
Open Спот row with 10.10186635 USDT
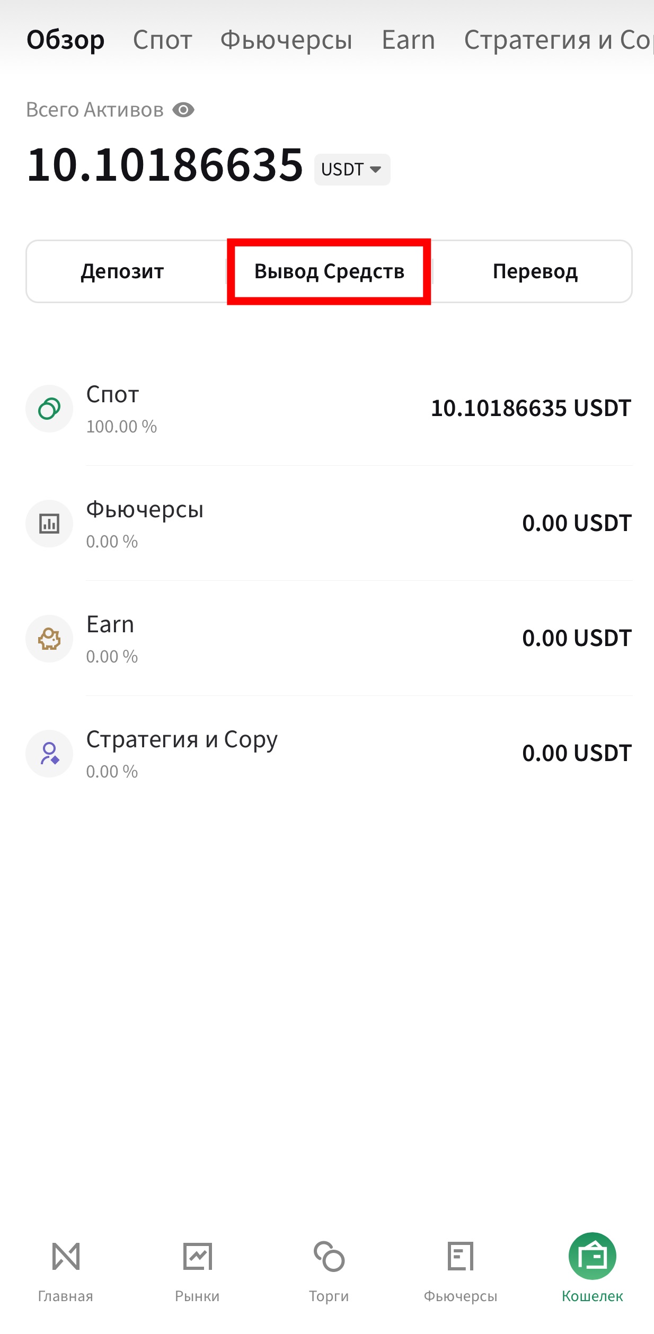(x=329, y=409)
